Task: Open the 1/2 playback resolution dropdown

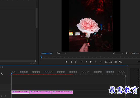Action: tap(118, 53)
